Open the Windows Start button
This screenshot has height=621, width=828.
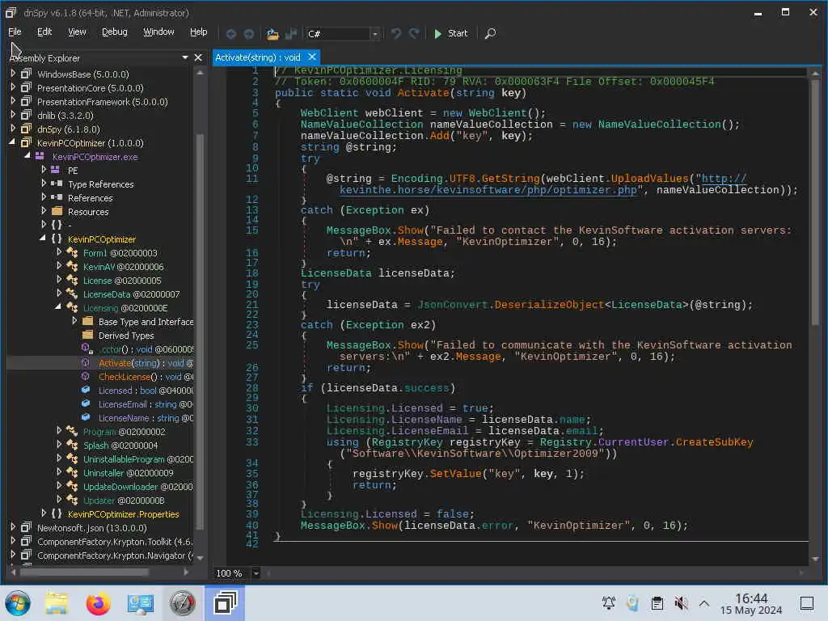coord(18,603)
